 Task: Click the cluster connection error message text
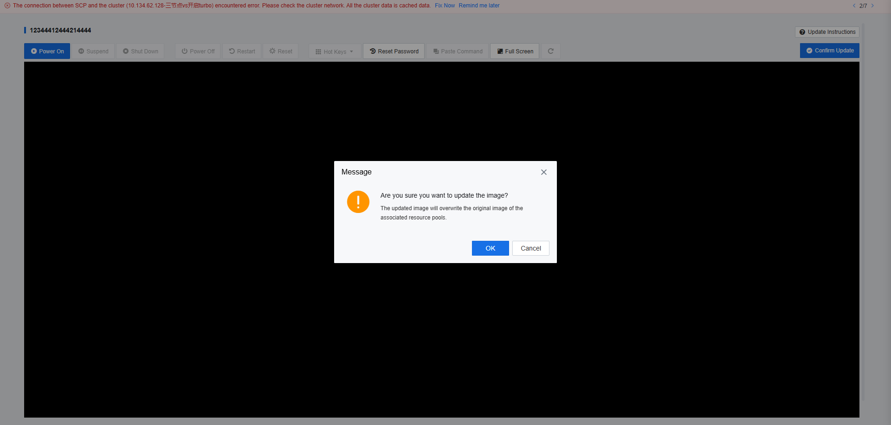click(222, 6)
